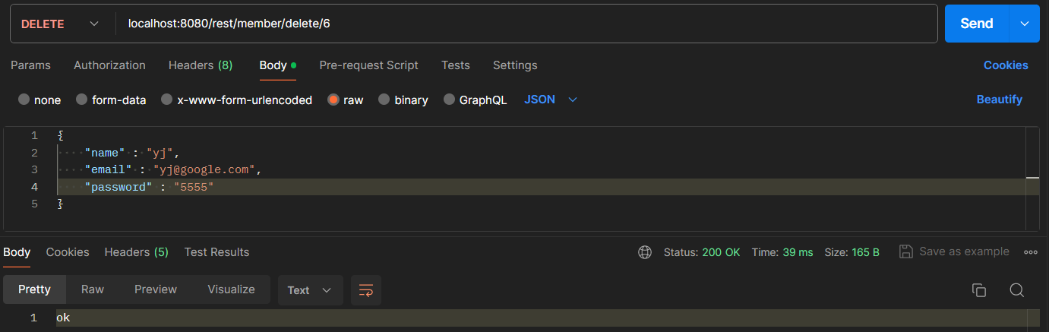Open the response Cookies tab
This screenshot has height=332, width=1049.
pyautogui.click(x=68, y=252)
